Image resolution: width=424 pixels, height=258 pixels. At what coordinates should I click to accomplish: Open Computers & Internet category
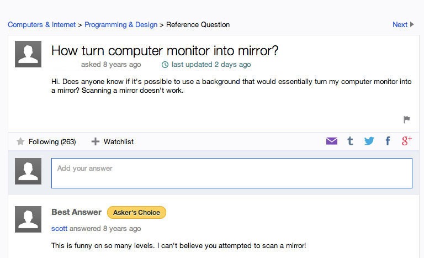pyautogui.click(x=41, y=24)
